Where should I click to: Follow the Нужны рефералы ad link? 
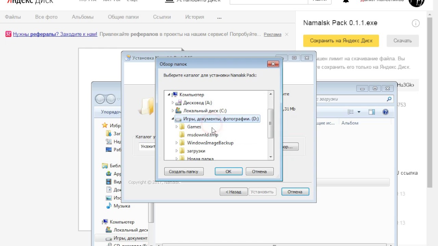[55, 34]
